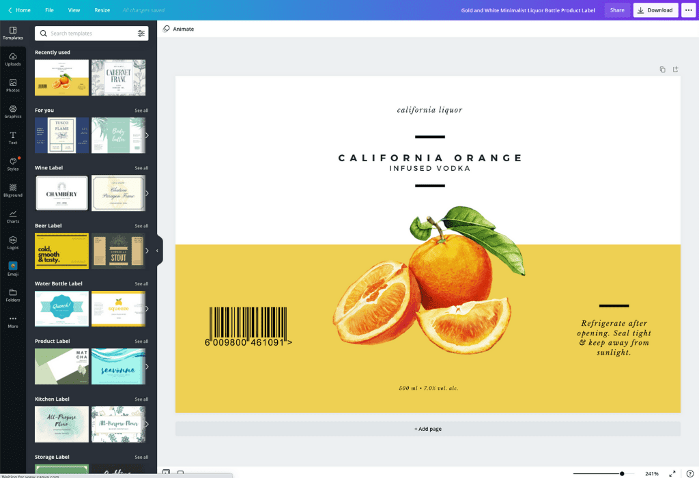Open the Folders panel

[12, 296]
